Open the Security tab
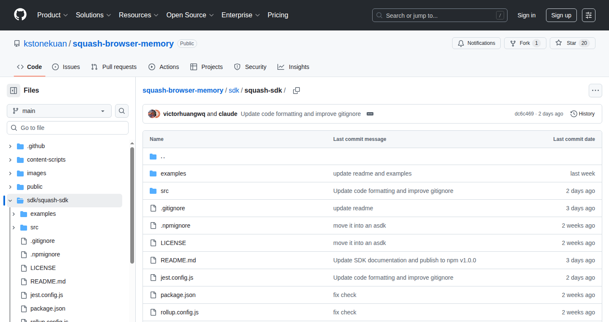 [x=250, y=67]
